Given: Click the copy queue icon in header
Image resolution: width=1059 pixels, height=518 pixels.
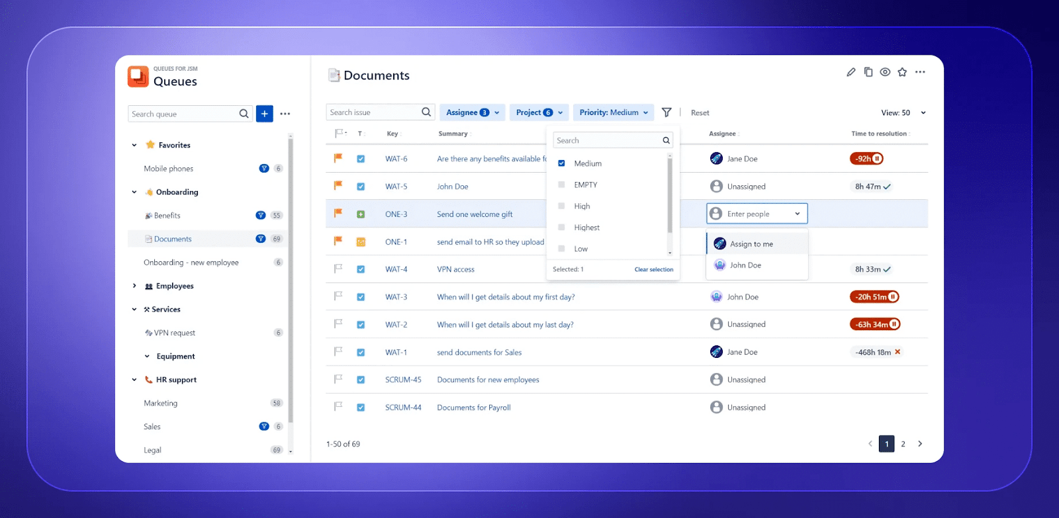Looking at the screenshot, I should [x=868, y=72].
